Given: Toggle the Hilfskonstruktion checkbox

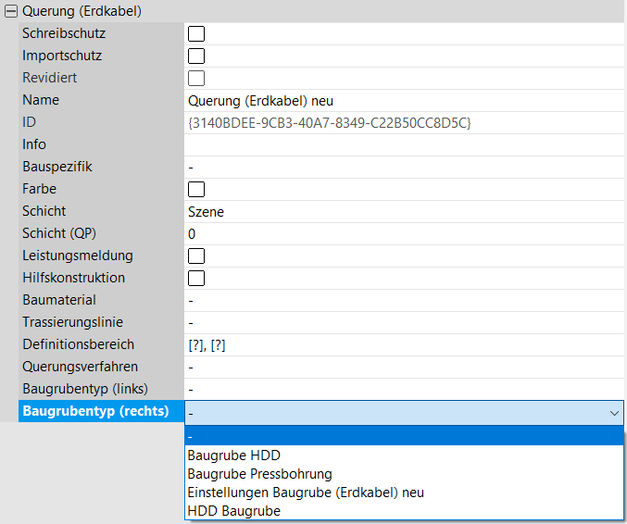Looking at the screenshot, I should click(x=196, y=278).
